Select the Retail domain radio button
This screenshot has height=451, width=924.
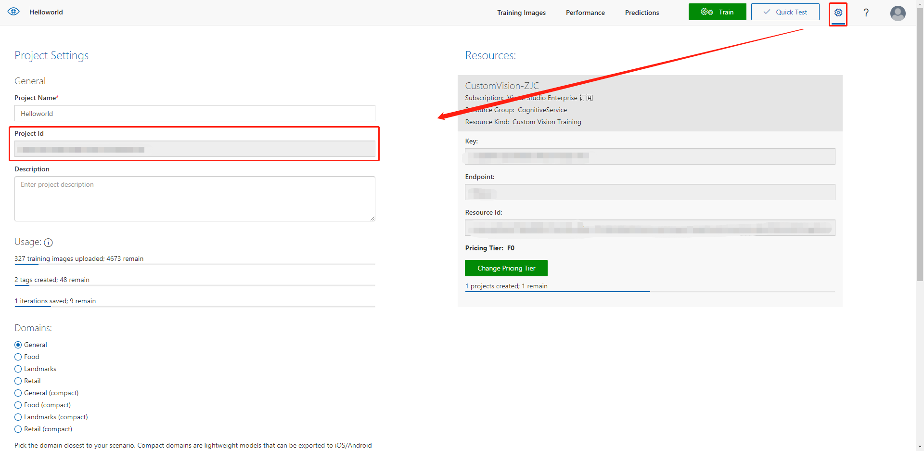(x=18, y=381)
